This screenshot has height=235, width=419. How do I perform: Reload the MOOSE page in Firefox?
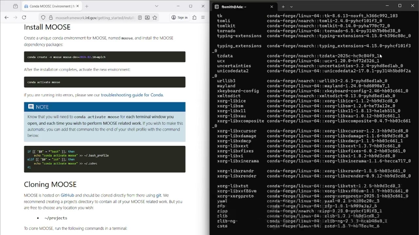[24, 18]
